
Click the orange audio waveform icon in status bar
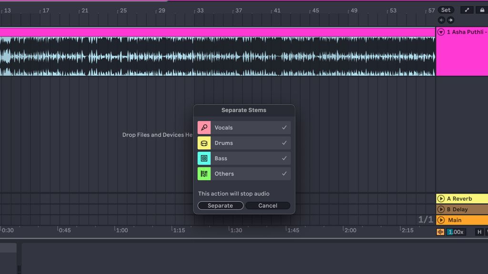click(x=441, y=232)
